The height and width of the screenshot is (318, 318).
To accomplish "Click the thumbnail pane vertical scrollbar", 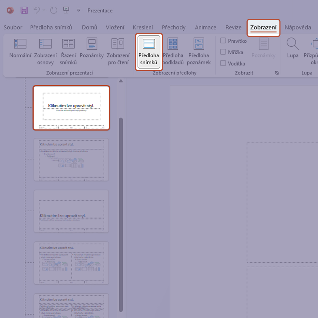I will pyautogui.click(x=121, y=215).
